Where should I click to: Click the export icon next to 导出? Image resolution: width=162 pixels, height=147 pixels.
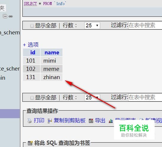pyautogui.click(x=91, y=121)
